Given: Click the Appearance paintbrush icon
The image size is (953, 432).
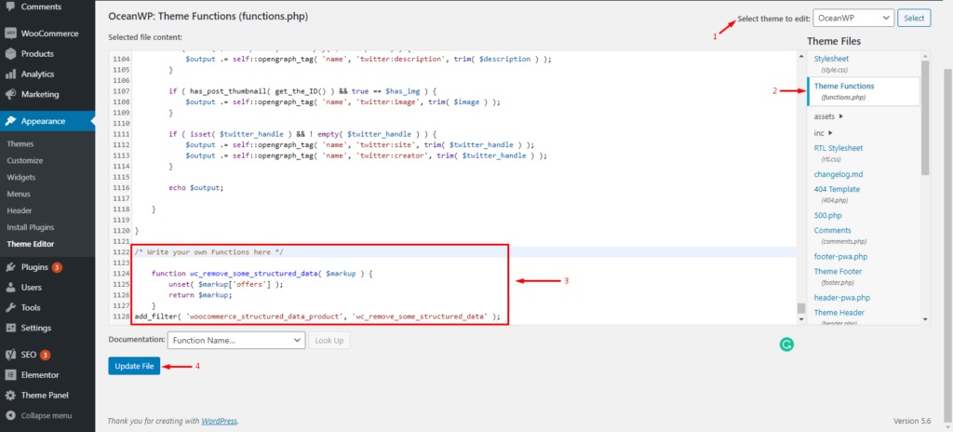Looking at the screenshot, I should (x=10, y=121).
